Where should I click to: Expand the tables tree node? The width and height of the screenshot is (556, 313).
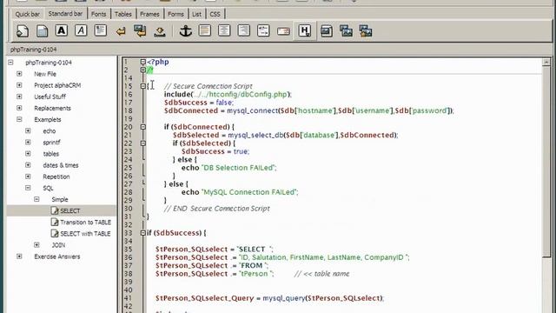28,154
